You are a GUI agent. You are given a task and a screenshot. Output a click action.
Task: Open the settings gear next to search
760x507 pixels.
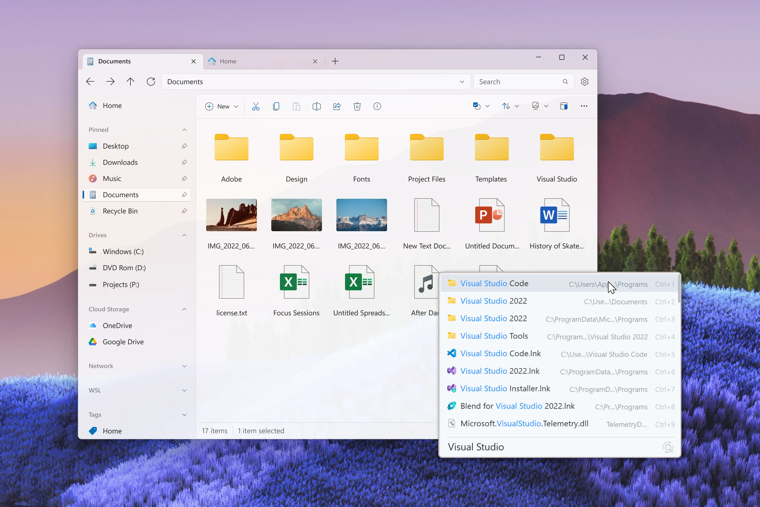point(584,81)
